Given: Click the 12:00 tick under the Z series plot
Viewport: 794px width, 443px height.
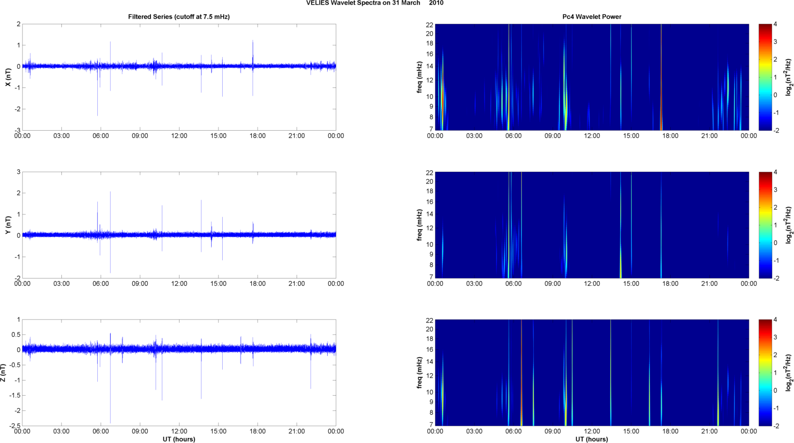Looking at the screenshot, I should click(179, 431).
